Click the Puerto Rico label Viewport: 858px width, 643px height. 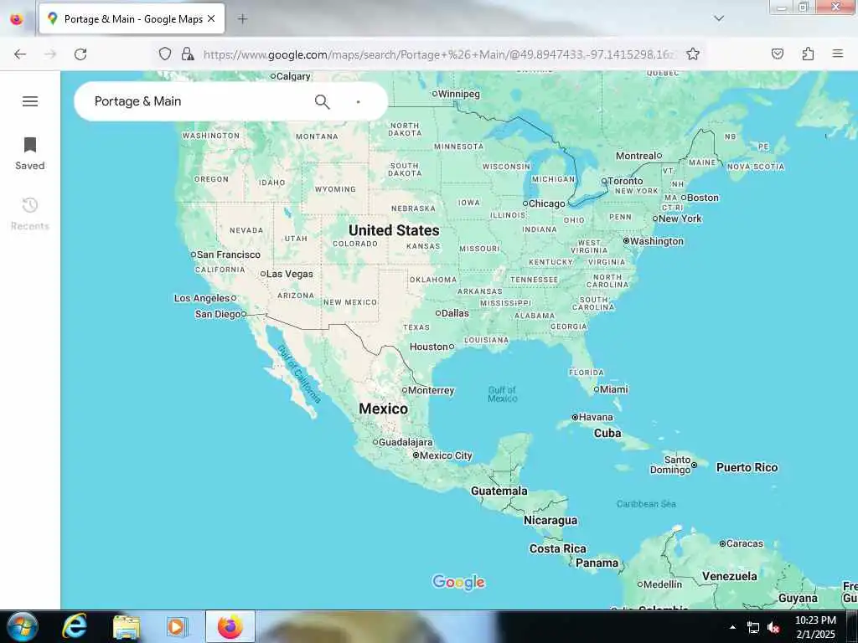pyautogui.click(x=747, y=467)
